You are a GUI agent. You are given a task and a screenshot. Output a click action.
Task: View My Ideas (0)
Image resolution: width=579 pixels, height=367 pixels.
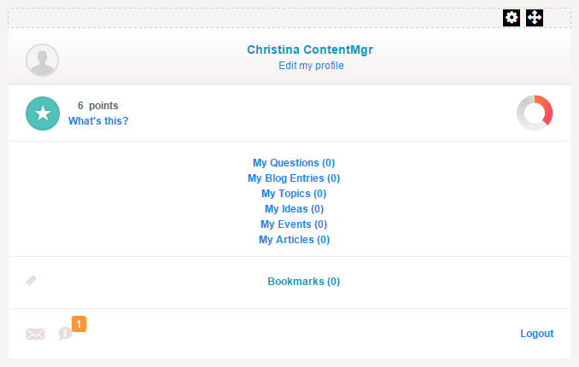[x=294, y=209]
